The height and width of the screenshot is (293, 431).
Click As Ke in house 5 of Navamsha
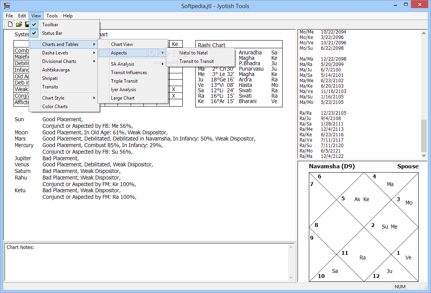pos(361,199)
